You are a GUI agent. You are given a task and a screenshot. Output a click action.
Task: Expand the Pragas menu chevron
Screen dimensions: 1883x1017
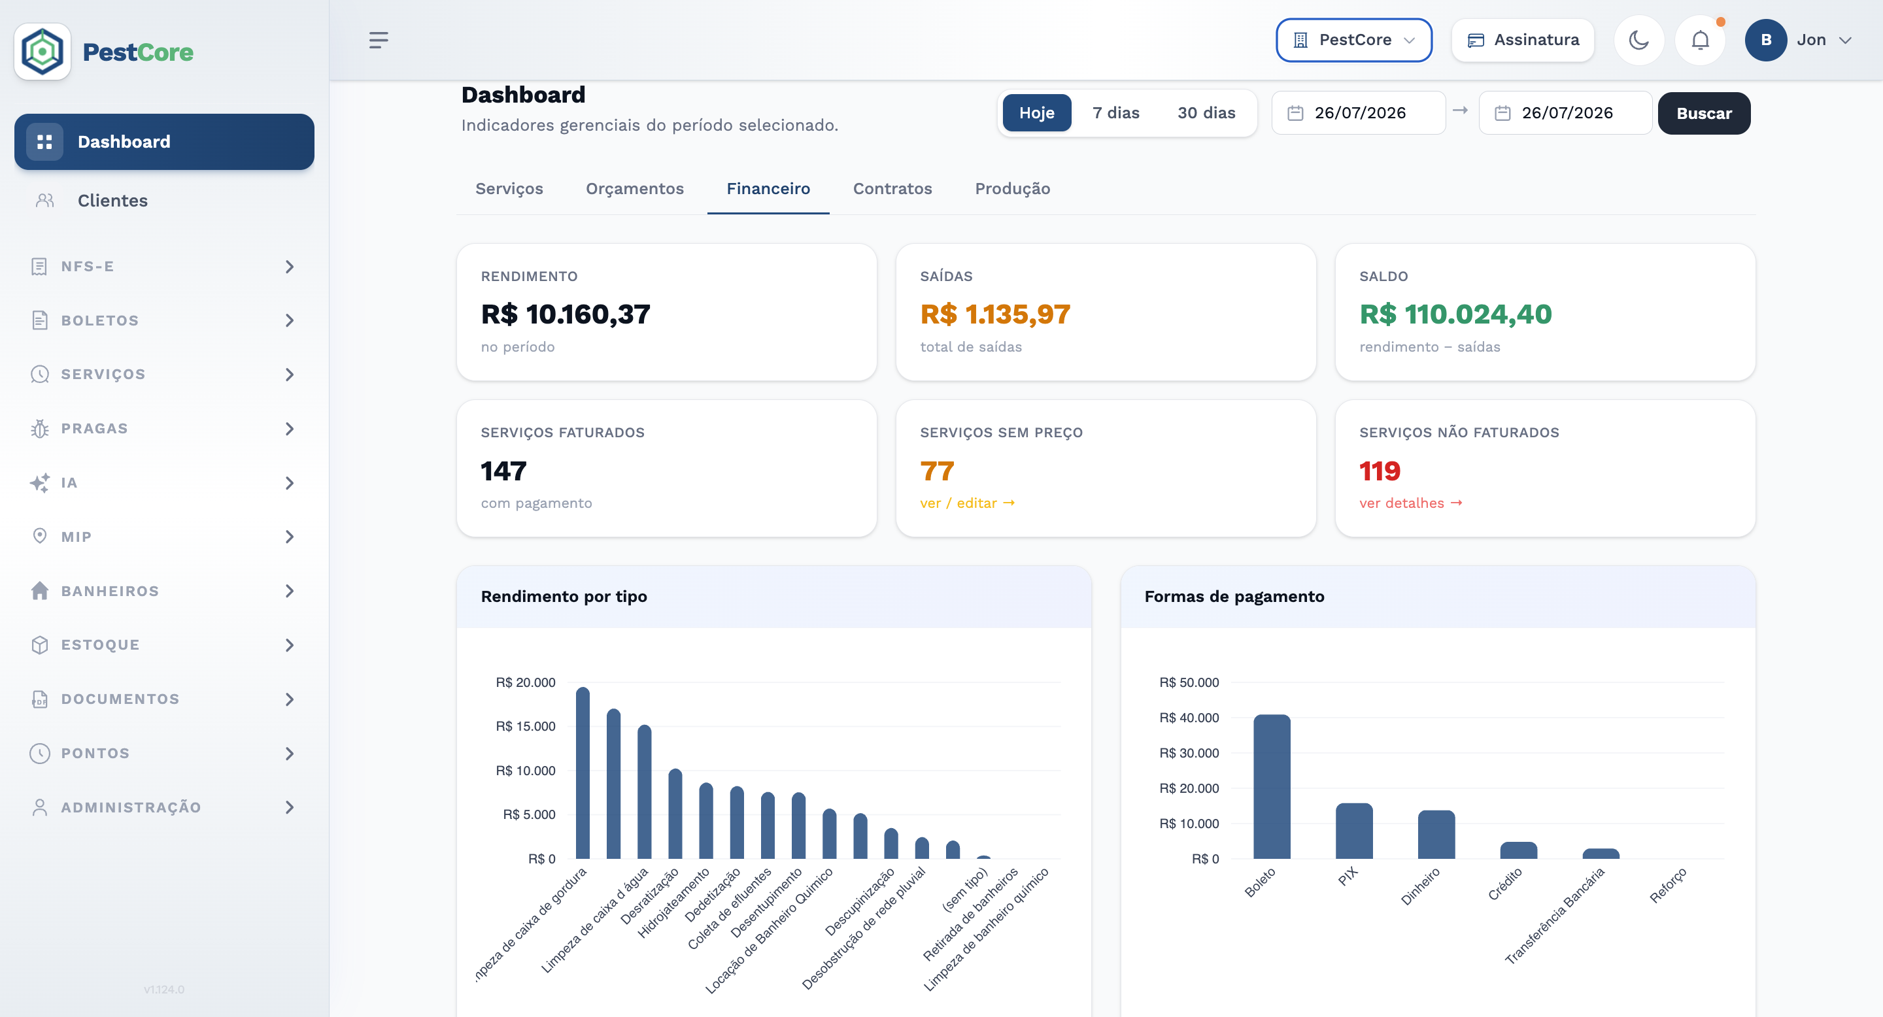coord(290,429)
